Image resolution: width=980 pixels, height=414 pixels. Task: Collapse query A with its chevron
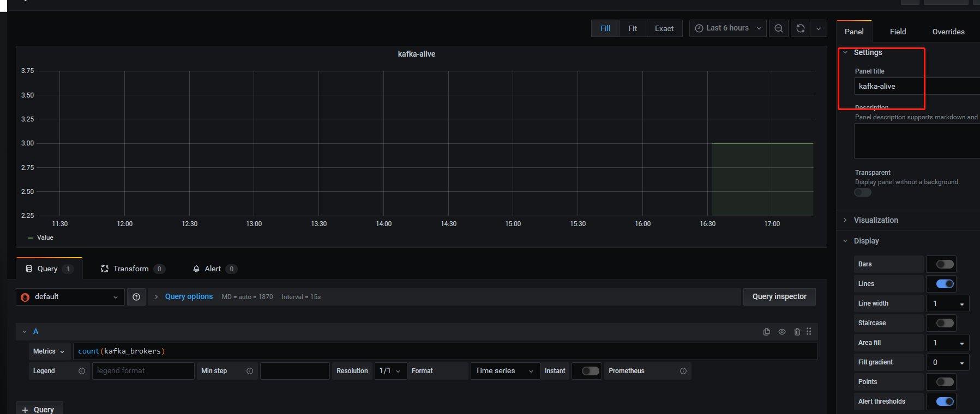tap(25, 332)
